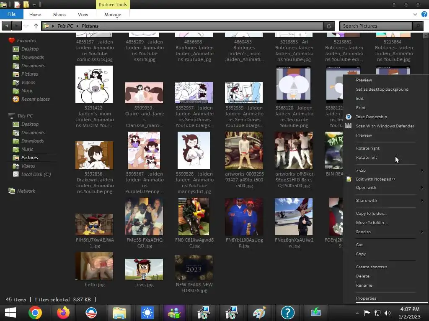Image resolution: width=429 pixels, height=321 pixels.
Task: Select Favorites in the navigation pane
Action: (x=26, y=41)
